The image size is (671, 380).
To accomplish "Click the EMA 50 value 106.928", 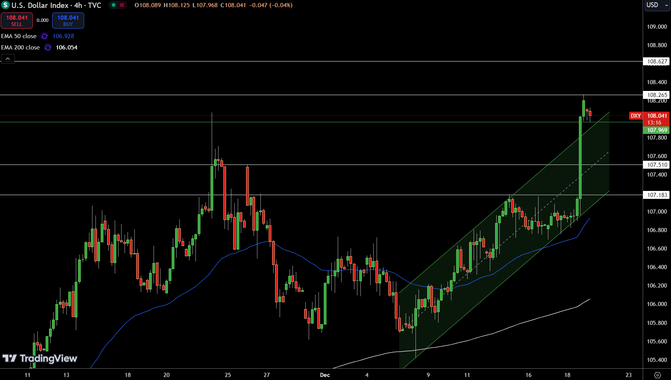I will [x=63, y=36].
